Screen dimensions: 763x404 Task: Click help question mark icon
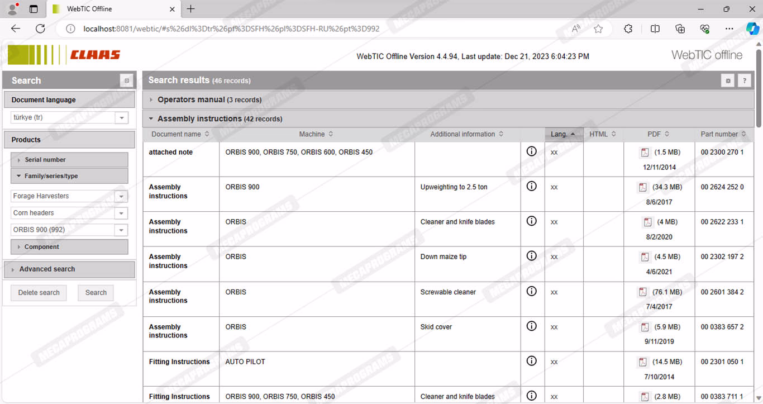point(744,81)
